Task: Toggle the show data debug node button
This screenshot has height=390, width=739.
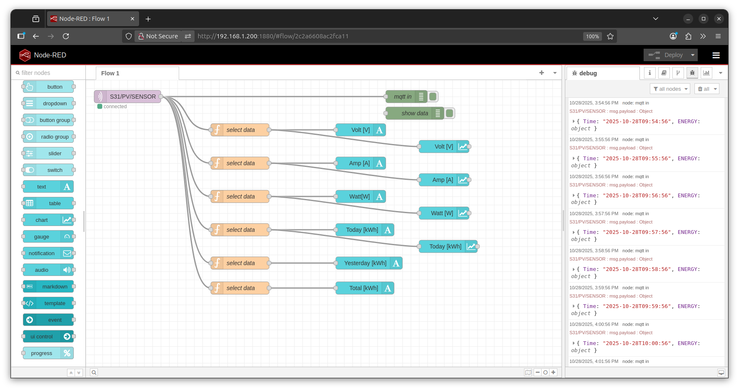Action: point(450,113)
